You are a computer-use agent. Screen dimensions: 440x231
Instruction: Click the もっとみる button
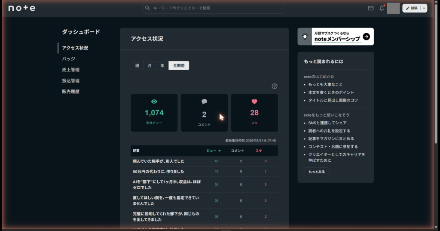click(317, 172)
